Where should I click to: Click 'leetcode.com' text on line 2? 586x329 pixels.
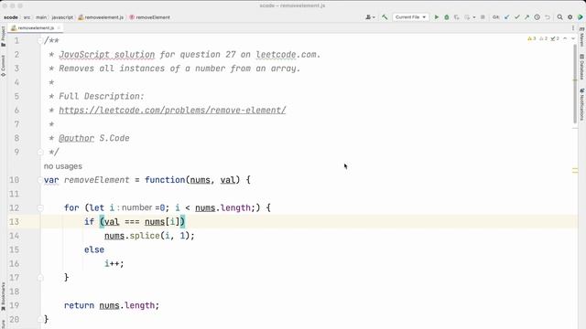[286, 55]
